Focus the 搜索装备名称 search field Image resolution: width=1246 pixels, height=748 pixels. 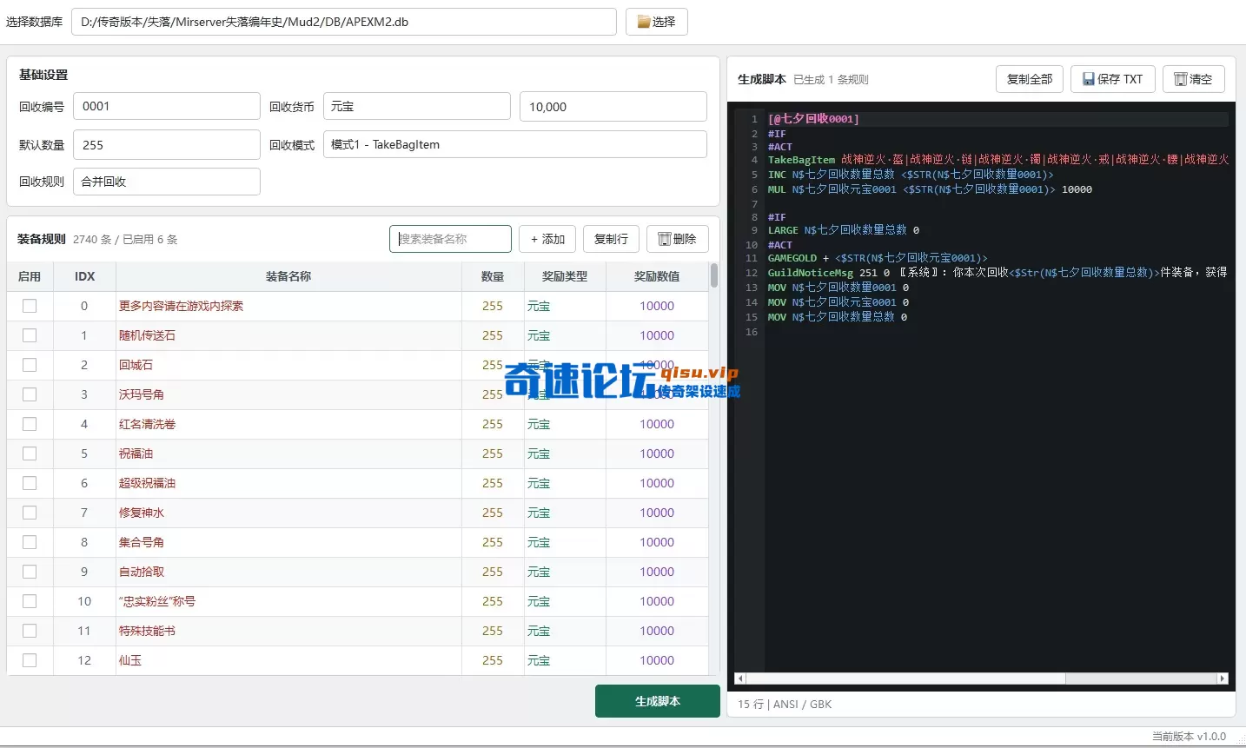[x=450, y=239]
